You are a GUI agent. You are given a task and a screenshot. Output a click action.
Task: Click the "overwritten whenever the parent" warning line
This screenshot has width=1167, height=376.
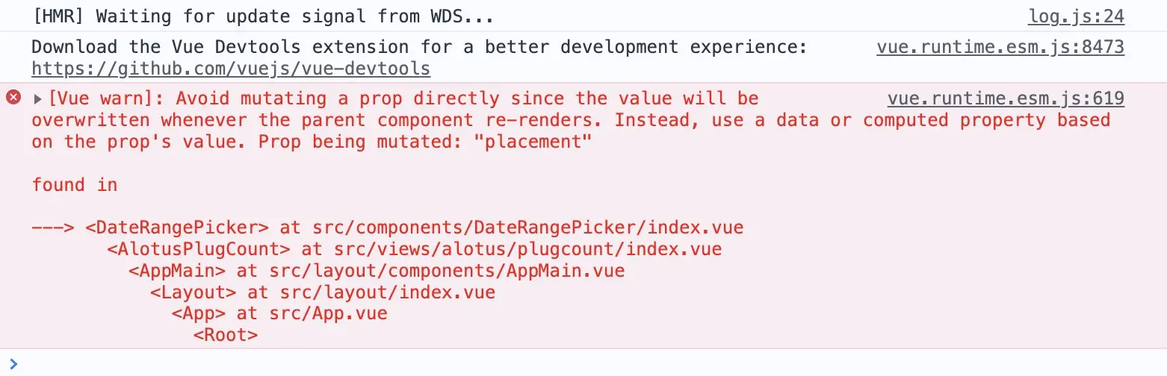tap(299, 120)
